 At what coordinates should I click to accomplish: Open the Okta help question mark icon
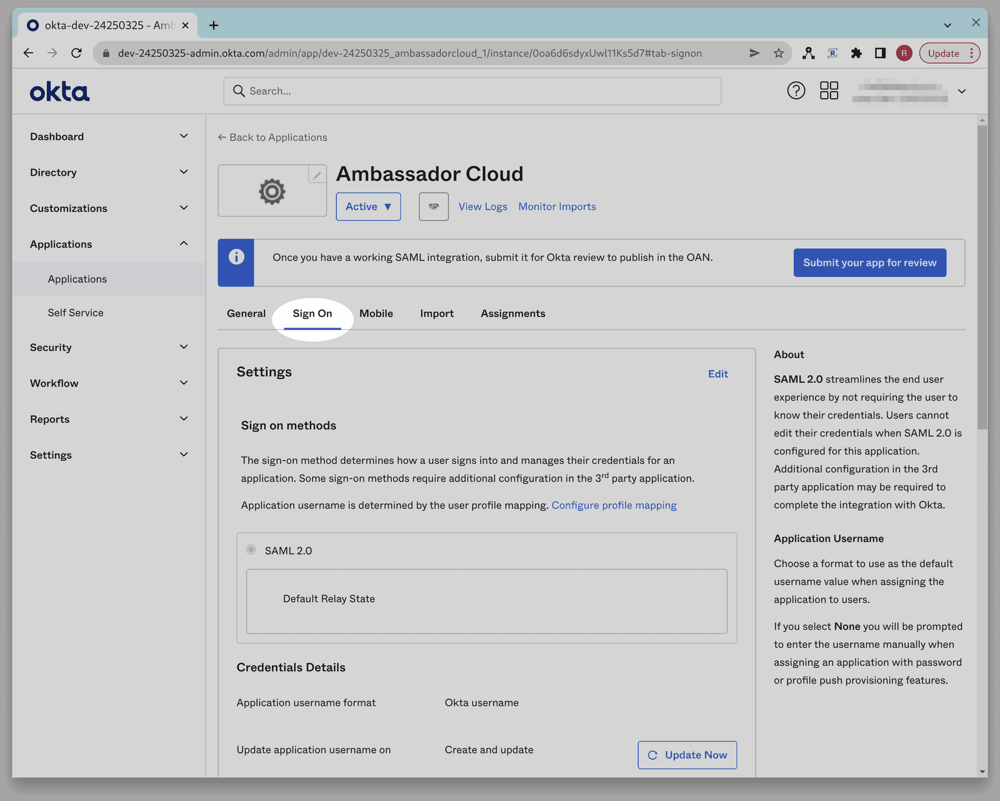[796, 91]
